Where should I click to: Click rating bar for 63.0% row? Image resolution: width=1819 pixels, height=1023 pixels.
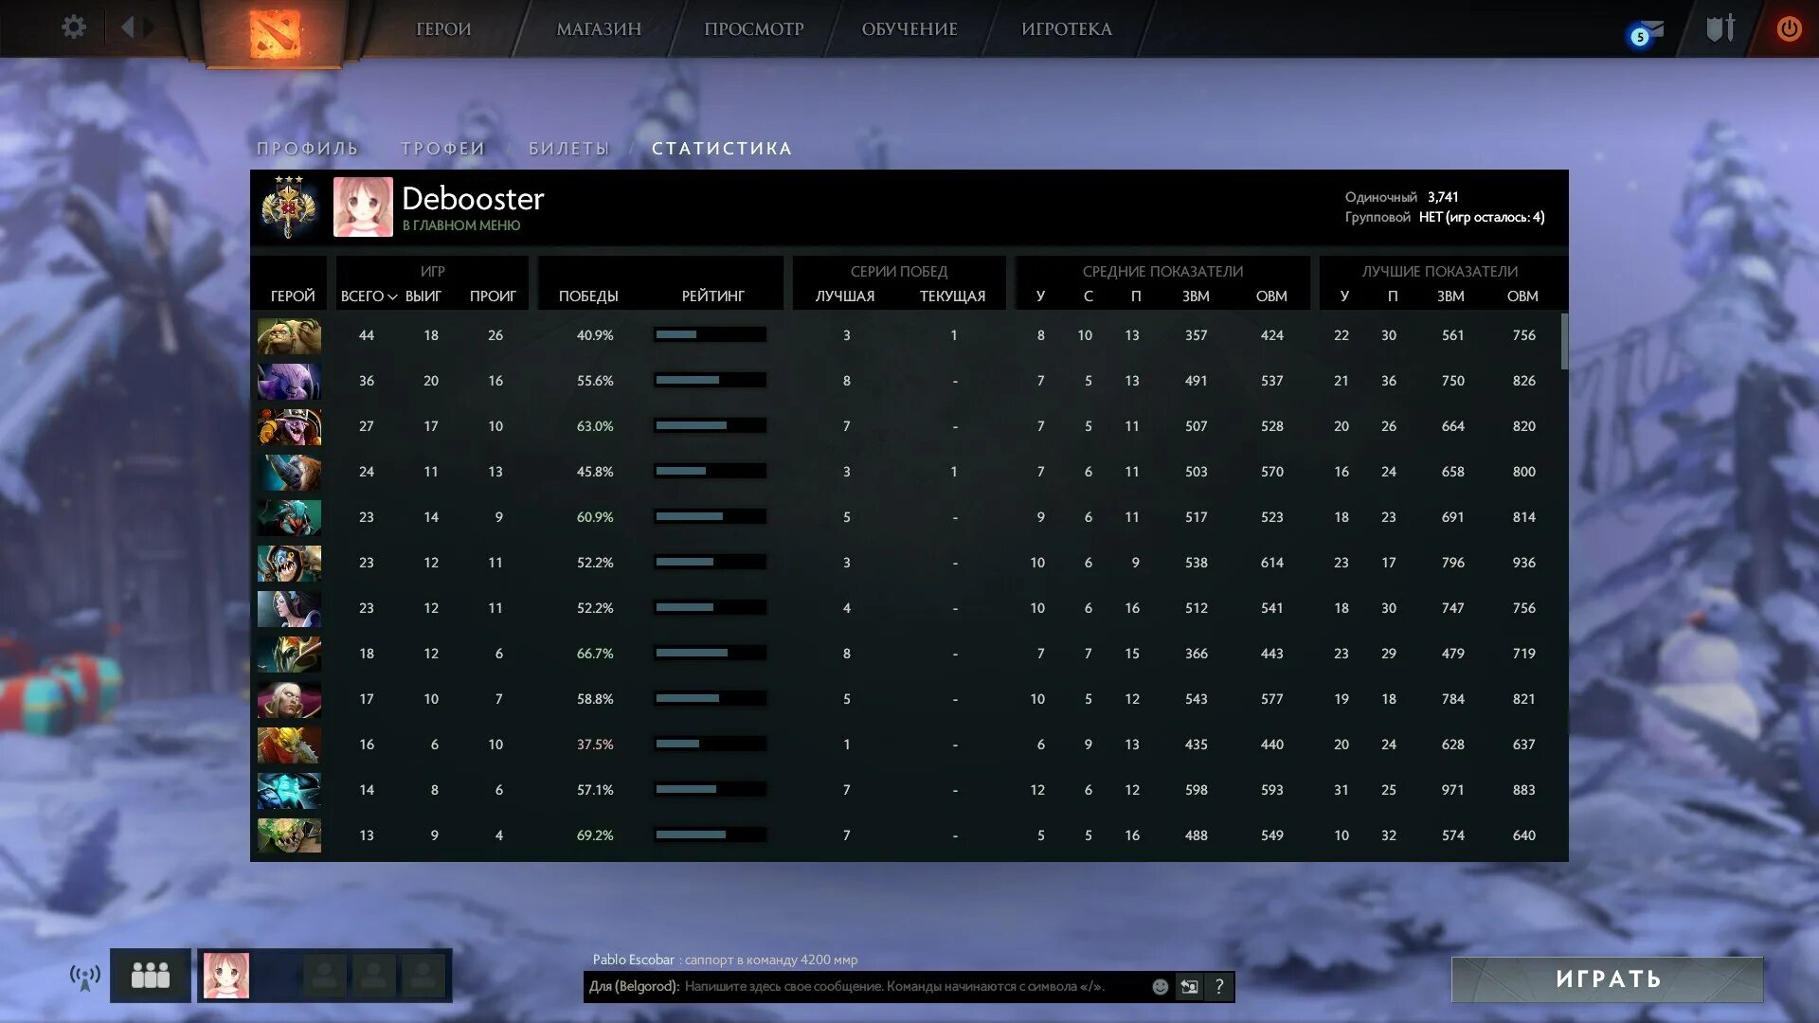pos(710,426)
